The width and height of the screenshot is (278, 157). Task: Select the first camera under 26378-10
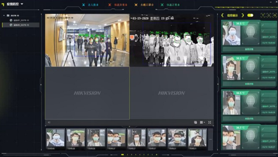click(11, 20)
